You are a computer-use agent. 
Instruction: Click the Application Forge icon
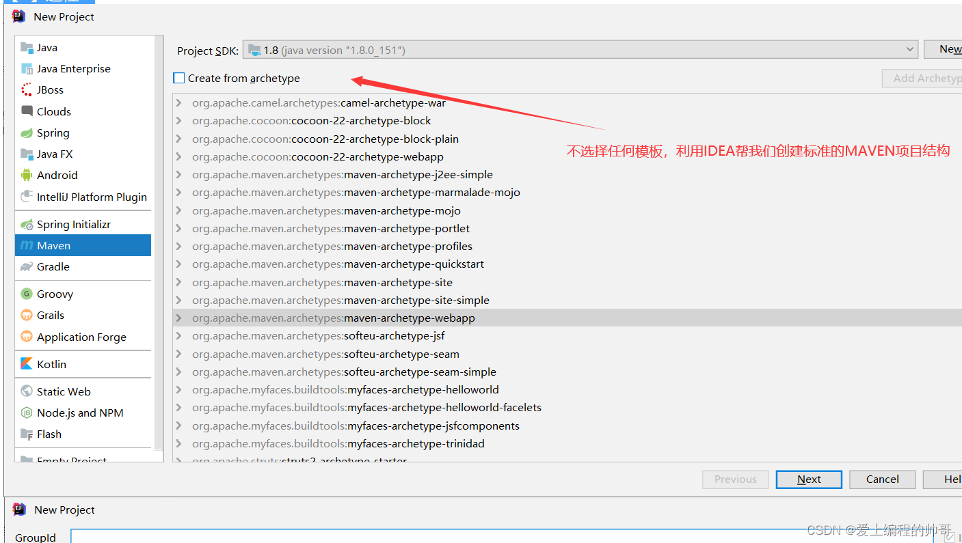[27, 337]
